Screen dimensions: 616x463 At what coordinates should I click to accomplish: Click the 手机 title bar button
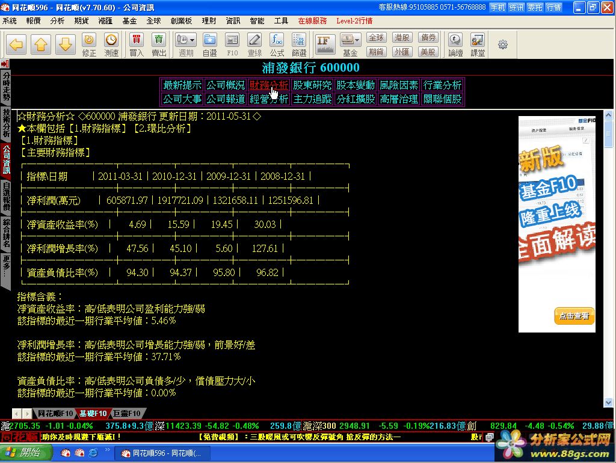[x=497, y=7]
